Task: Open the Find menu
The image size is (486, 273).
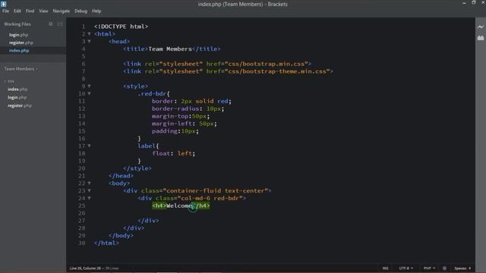Action: tap(30, 11)
